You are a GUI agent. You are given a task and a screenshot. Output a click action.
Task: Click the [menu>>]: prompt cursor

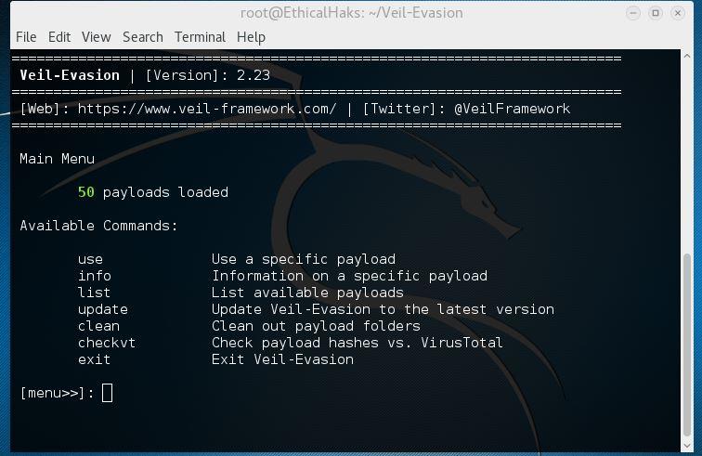click(x=107, y=393)
